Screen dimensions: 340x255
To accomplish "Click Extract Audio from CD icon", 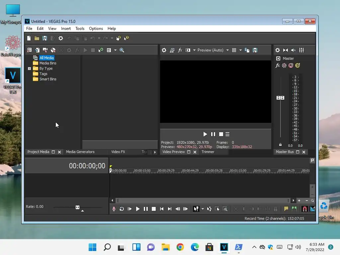I will point(53,50).
